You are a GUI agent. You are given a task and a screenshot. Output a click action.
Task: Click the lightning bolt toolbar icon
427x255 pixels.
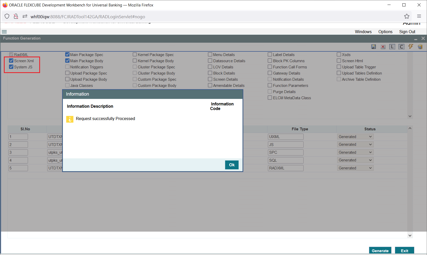(411, 47)
